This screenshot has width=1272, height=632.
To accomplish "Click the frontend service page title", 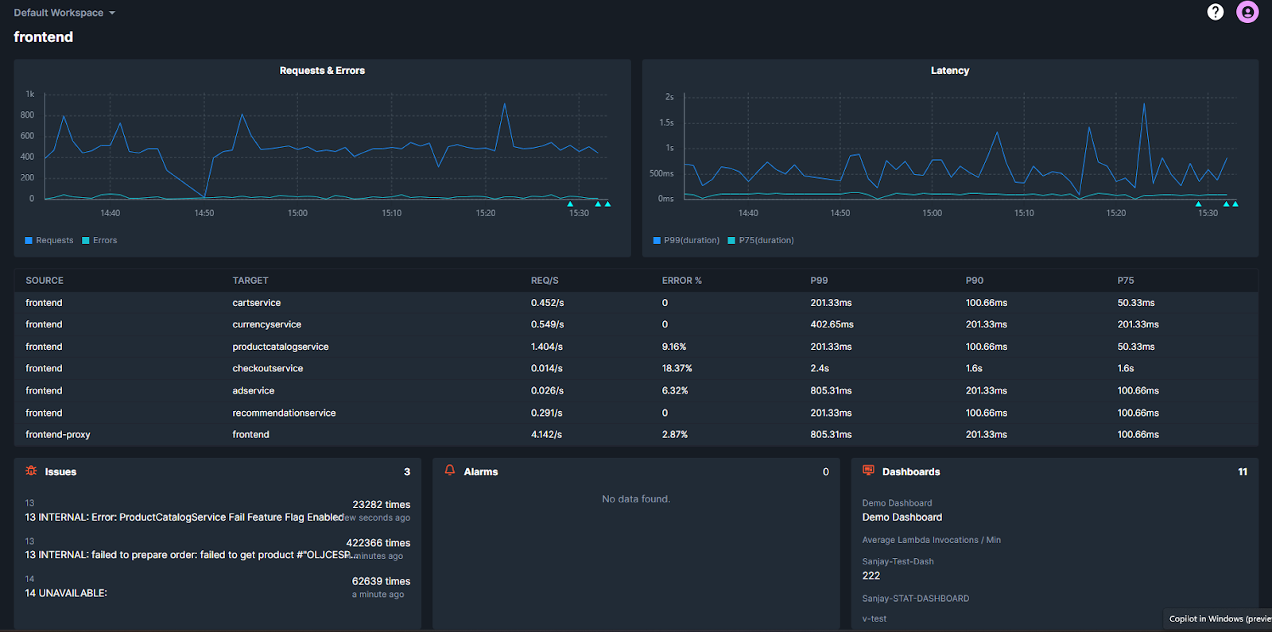I will (44, 37).
